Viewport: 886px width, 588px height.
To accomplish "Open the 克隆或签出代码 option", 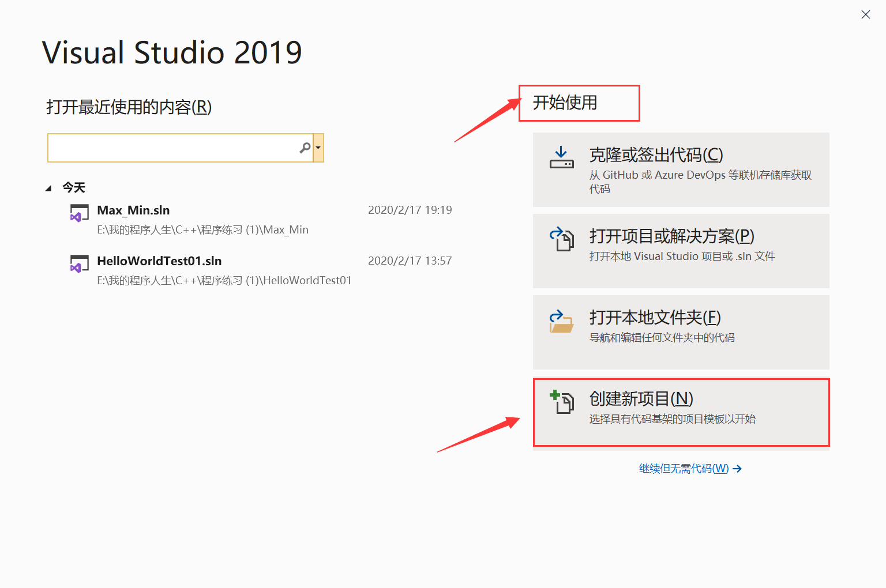I will click(x=681, y=169).
